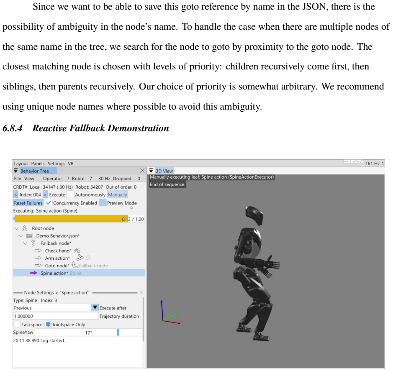Click the 'Log started' log entry
The height and width of the screenshot is (371, 393).
tap(39, 341)
